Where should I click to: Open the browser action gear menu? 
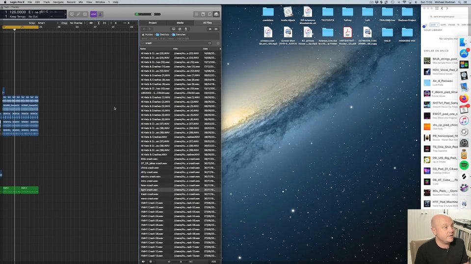tap(151, 262)
